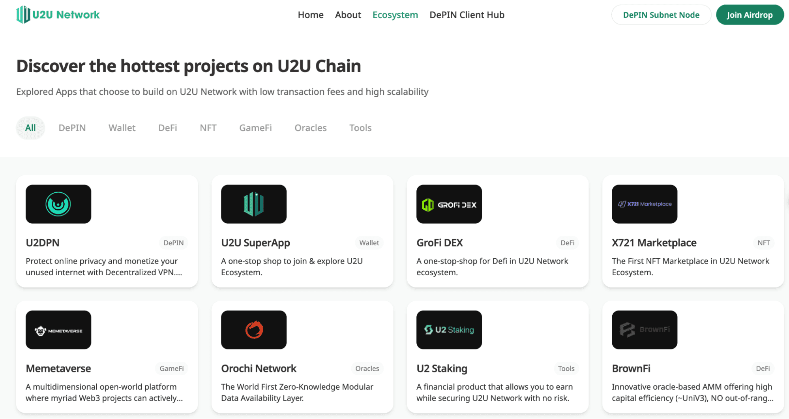Select the DePIN category filter
Screen dimensions: 789x419
pyautogui.click(x=72, y=128)
